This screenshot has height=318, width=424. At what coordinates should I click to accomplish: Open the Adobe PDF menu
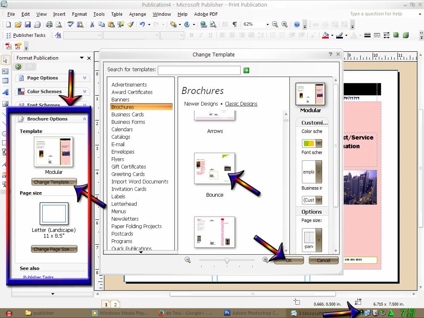click(x=205, y=14)
